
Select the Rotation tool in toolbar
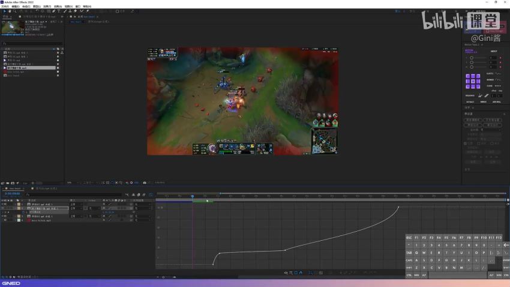[37, 11]
